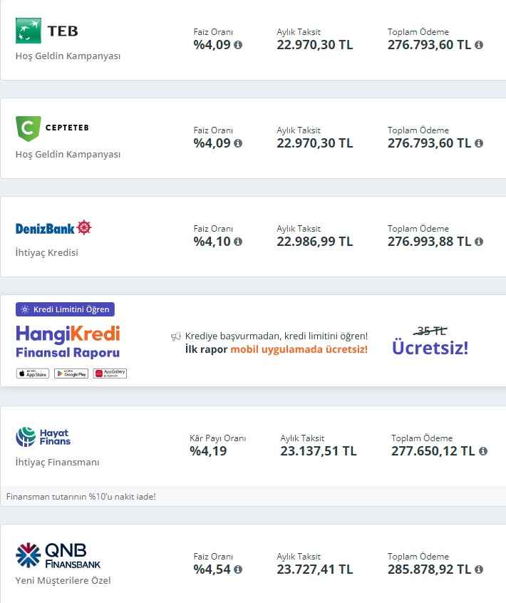
Task: Click the Hayat Finans logo
Action: point(43,436)
